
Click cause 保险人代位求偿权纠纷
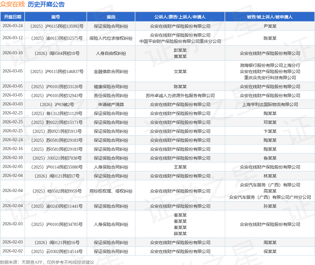click(x=111, y=38)
